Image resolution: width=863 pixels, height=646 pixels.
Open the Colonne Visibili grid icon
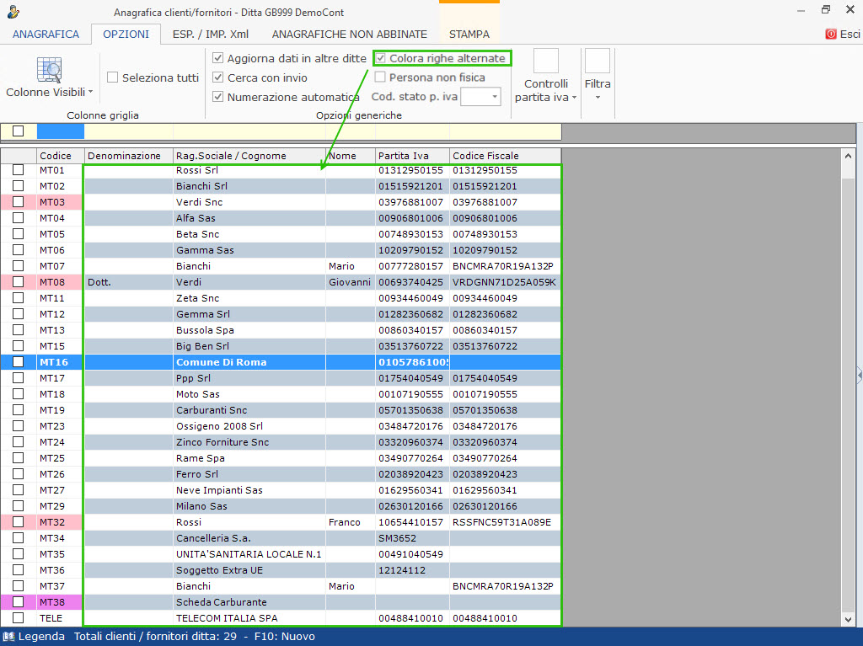[49, 70]
